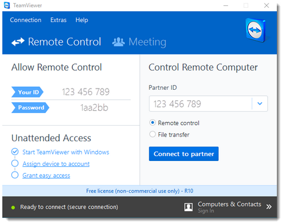Click the TeamViewer title bar logo icon
This screenshot has width=281, height=222.
[7, 5]
